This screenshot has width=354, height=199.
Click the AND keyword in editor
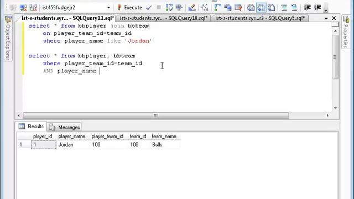pos(48,71)
